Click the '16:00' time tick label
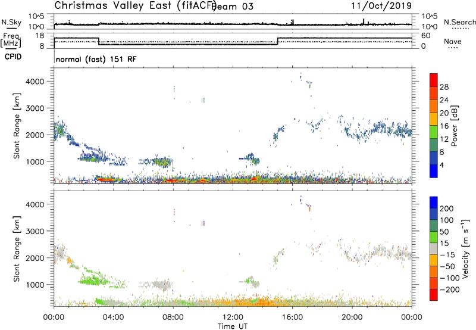 pyautogui.click(x=292, y=317)
